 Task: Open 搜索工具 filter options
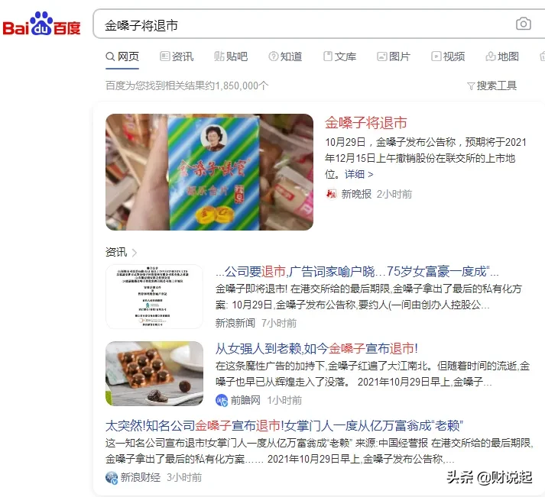point(491,86)
